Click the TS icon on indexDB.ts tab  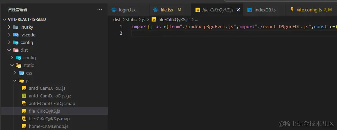click(250, 10)
